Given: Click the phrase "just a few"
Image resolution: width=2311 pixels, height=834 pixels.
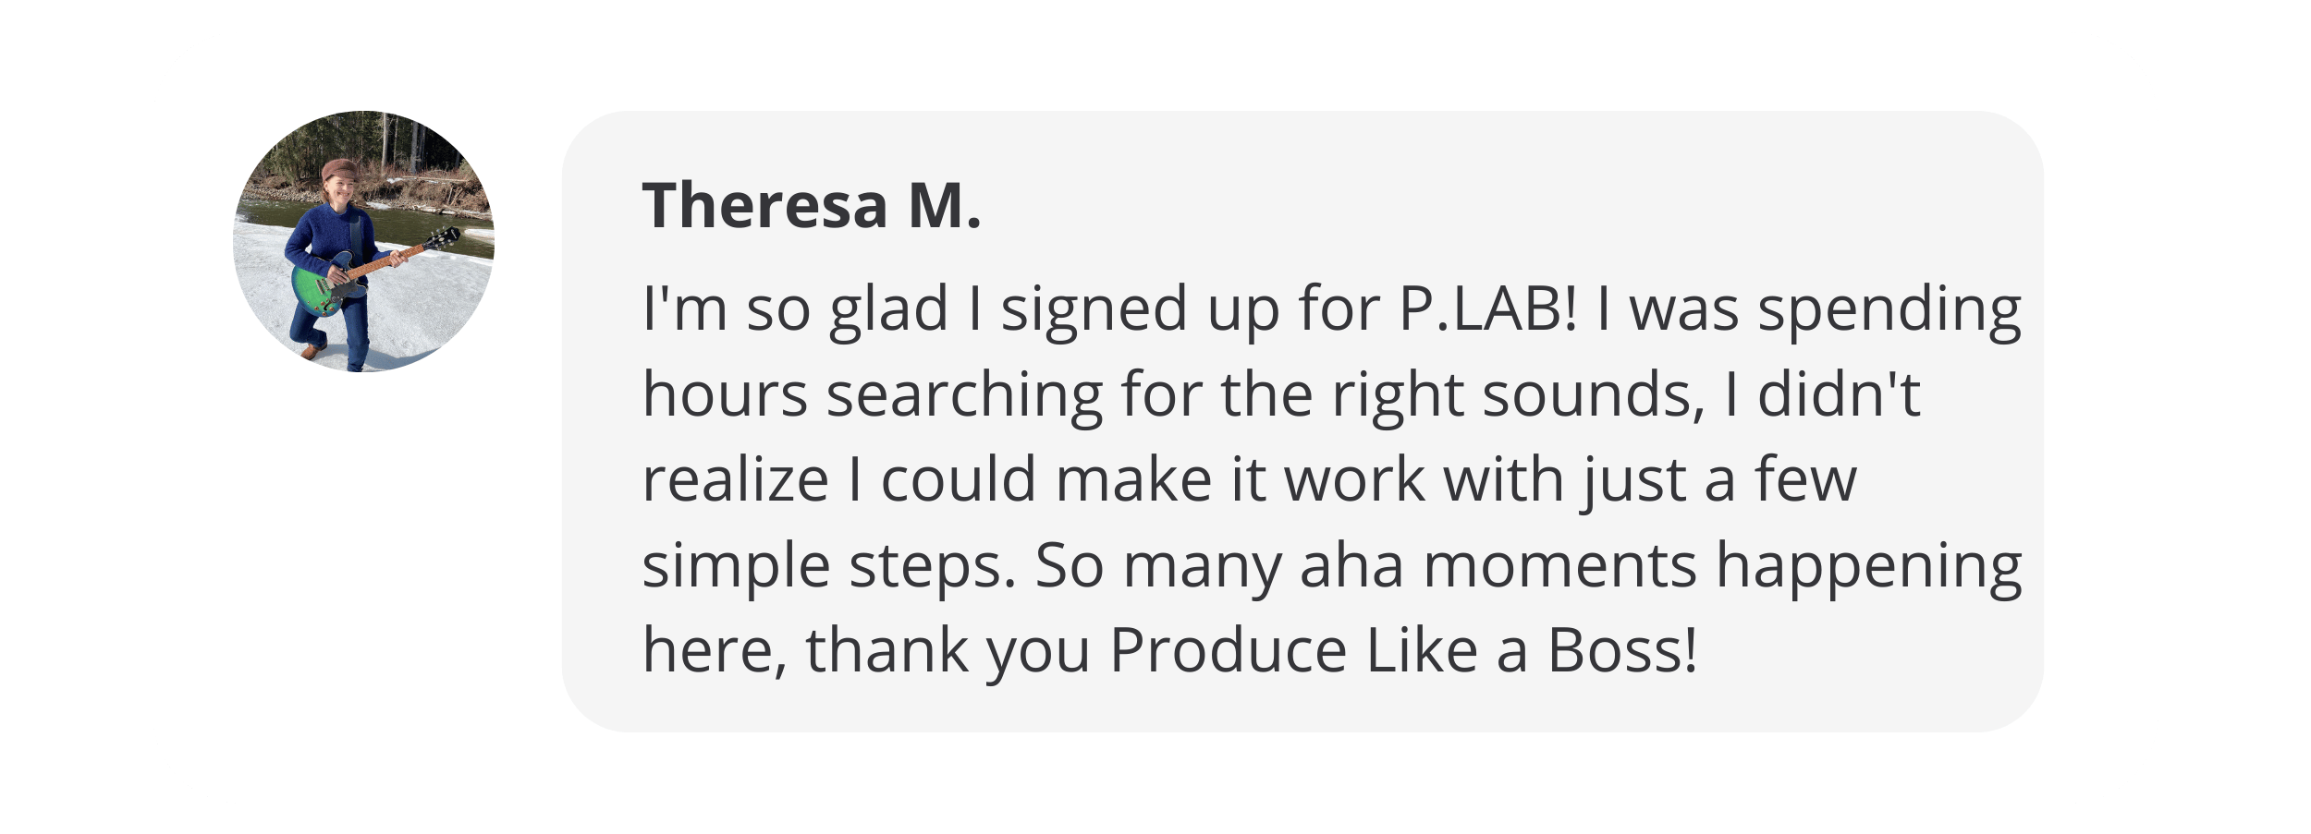Looking at the screenshot, I should (1719, 479).
